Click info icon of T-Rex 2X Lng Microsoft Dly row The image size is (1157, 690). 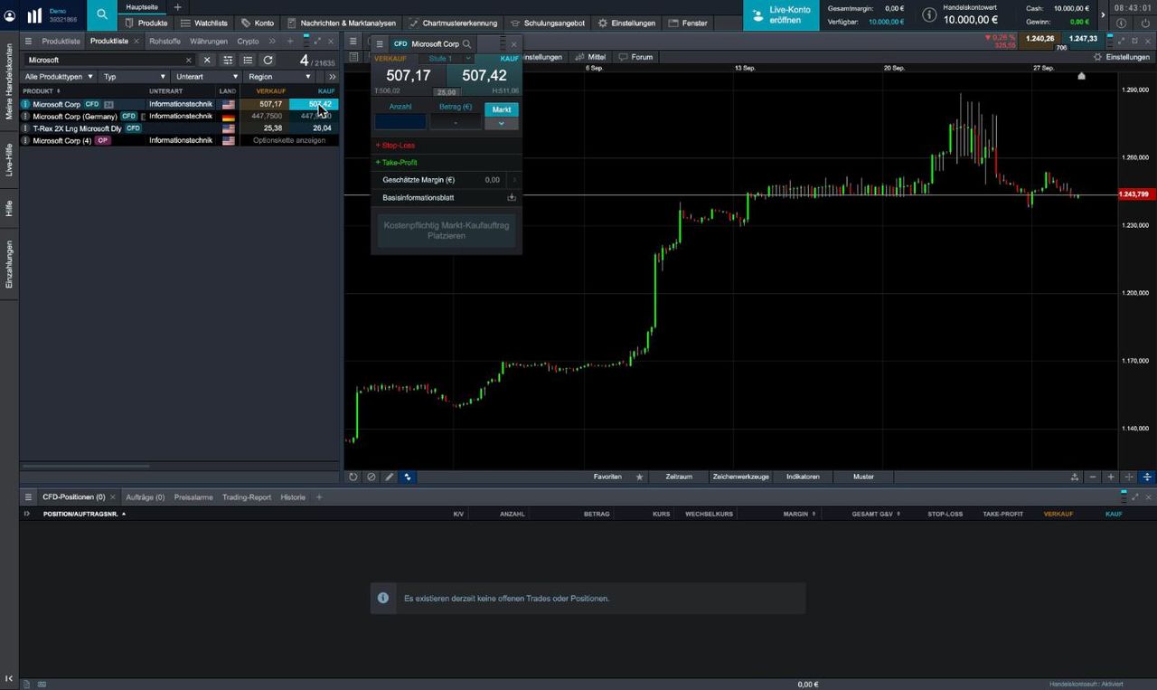pos(25,129)
